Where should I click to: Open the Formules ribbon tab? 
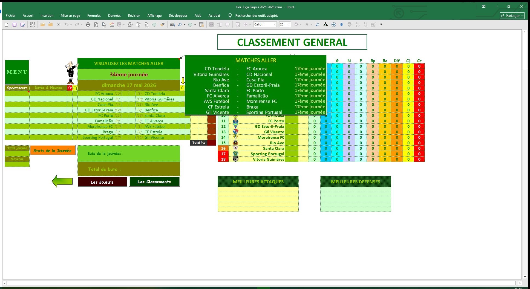(94, 16)
